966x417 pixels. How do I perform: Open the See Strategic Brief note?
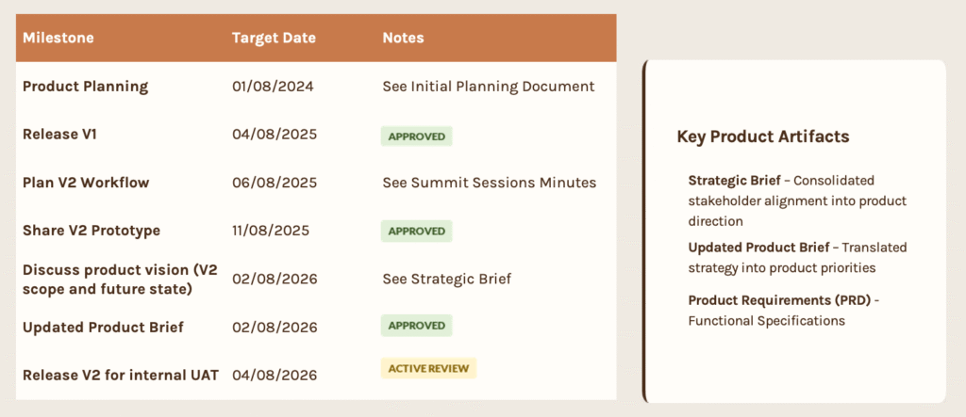(446, 279)
